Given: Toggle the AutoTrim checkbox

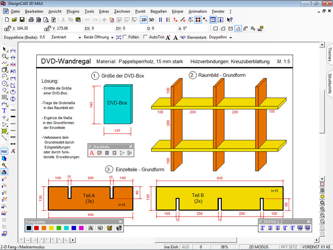Looking at the screenshot, I should tap(145, 36).
